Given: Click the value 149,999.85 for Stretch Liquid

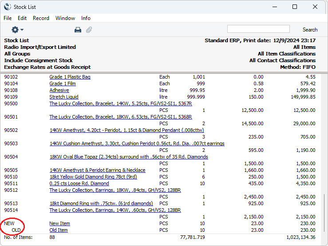Looking at the screenshot, I should click(x=303, y=97).
